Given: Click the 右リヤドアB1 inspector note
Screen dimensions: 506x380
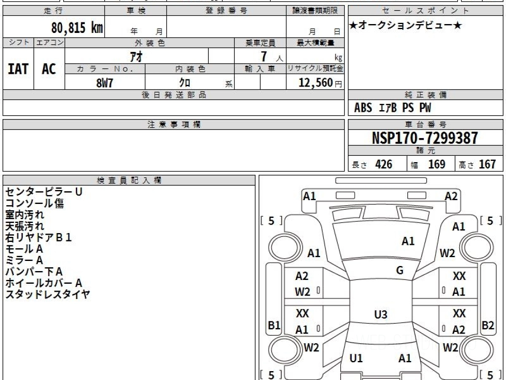Looking at the screenshot, I should pyautogui.click(x=38, y=237).
